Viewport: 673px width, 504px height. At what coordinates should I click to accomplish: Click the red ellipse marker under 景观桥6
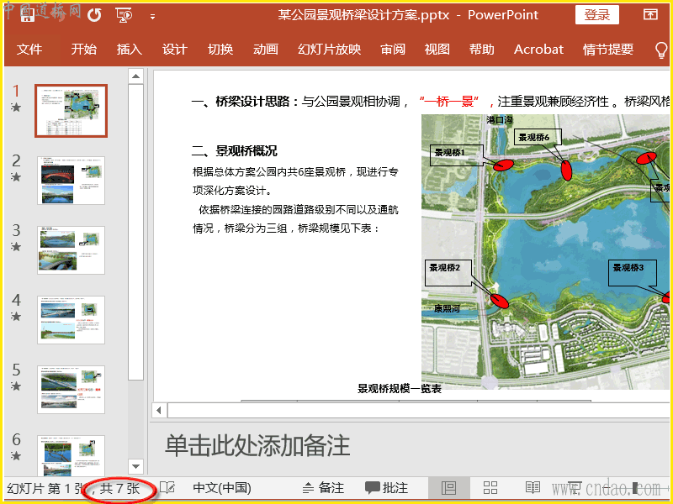pos(566,171)
